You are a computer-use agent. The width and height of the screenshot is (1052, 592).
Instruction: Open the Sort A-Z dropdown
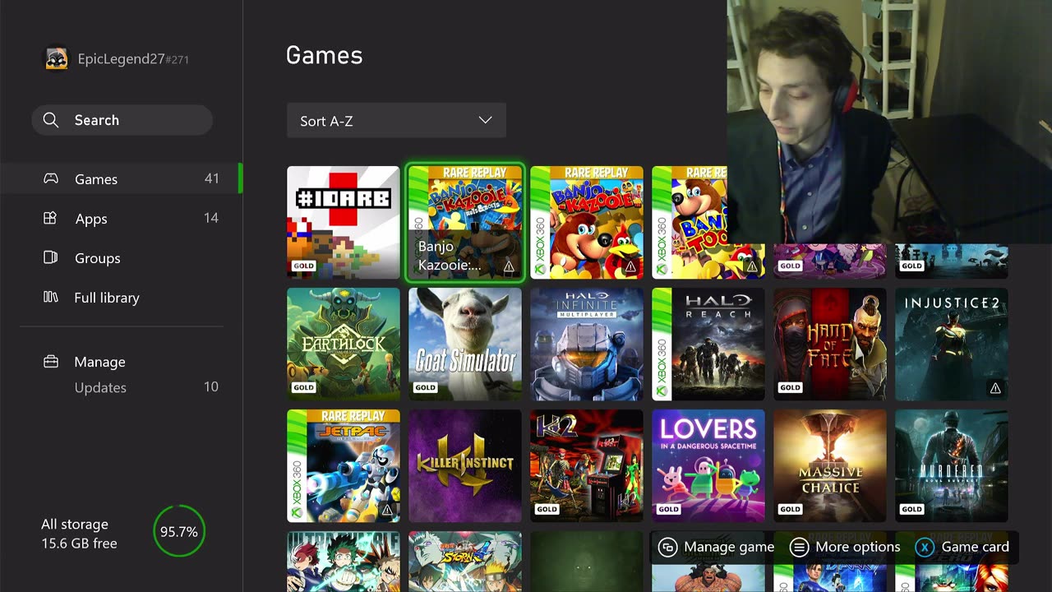[396, 121]
